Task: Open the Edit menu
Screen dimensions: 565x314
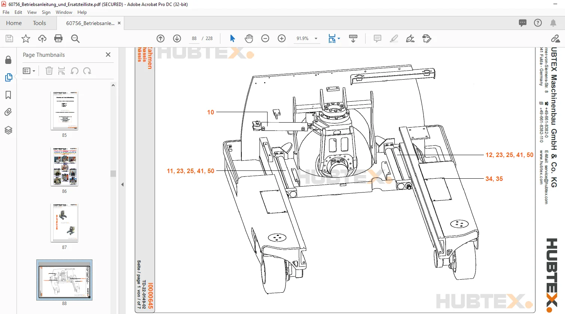Action: click(x=18, y=12)
